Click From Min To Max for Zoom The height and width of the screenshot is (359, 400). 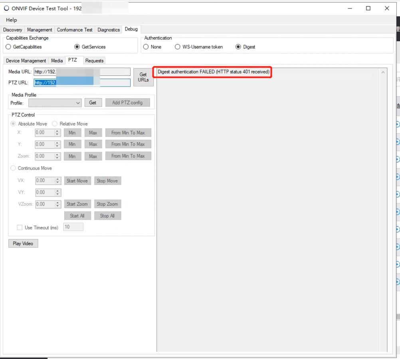point(128,156)
